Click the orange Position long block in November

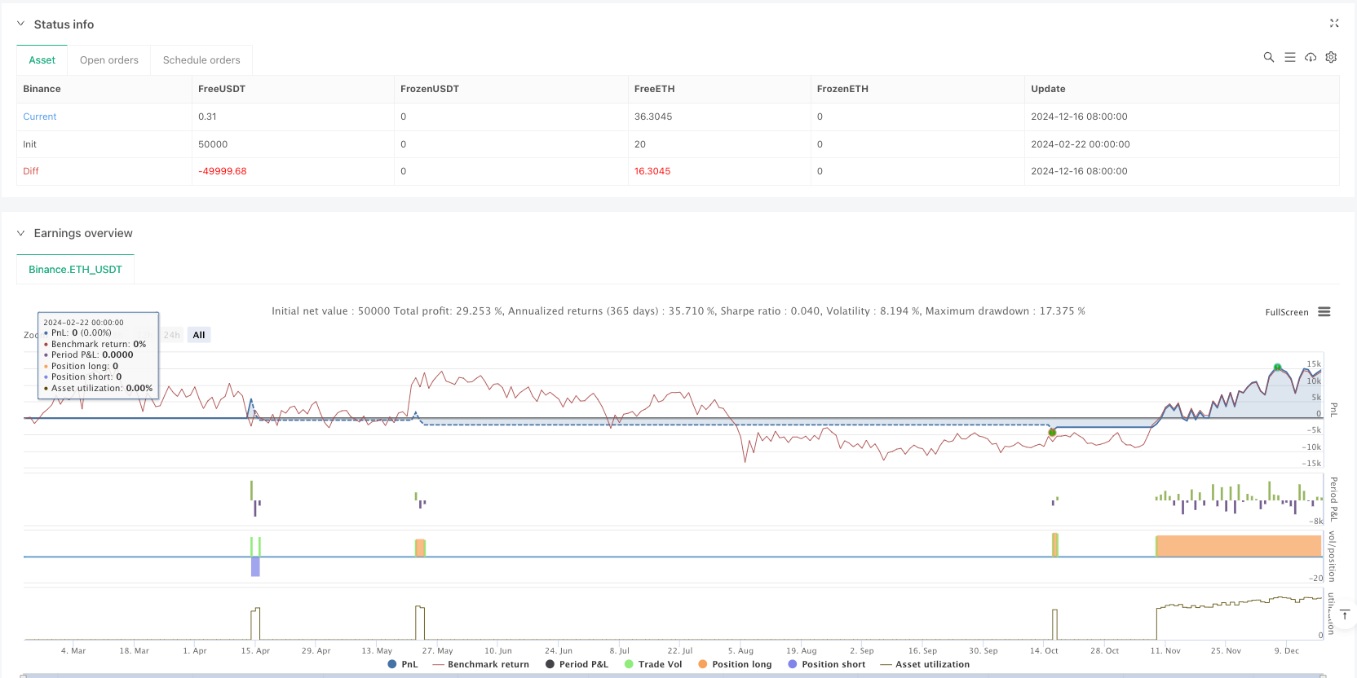[x=1239, y=546]
